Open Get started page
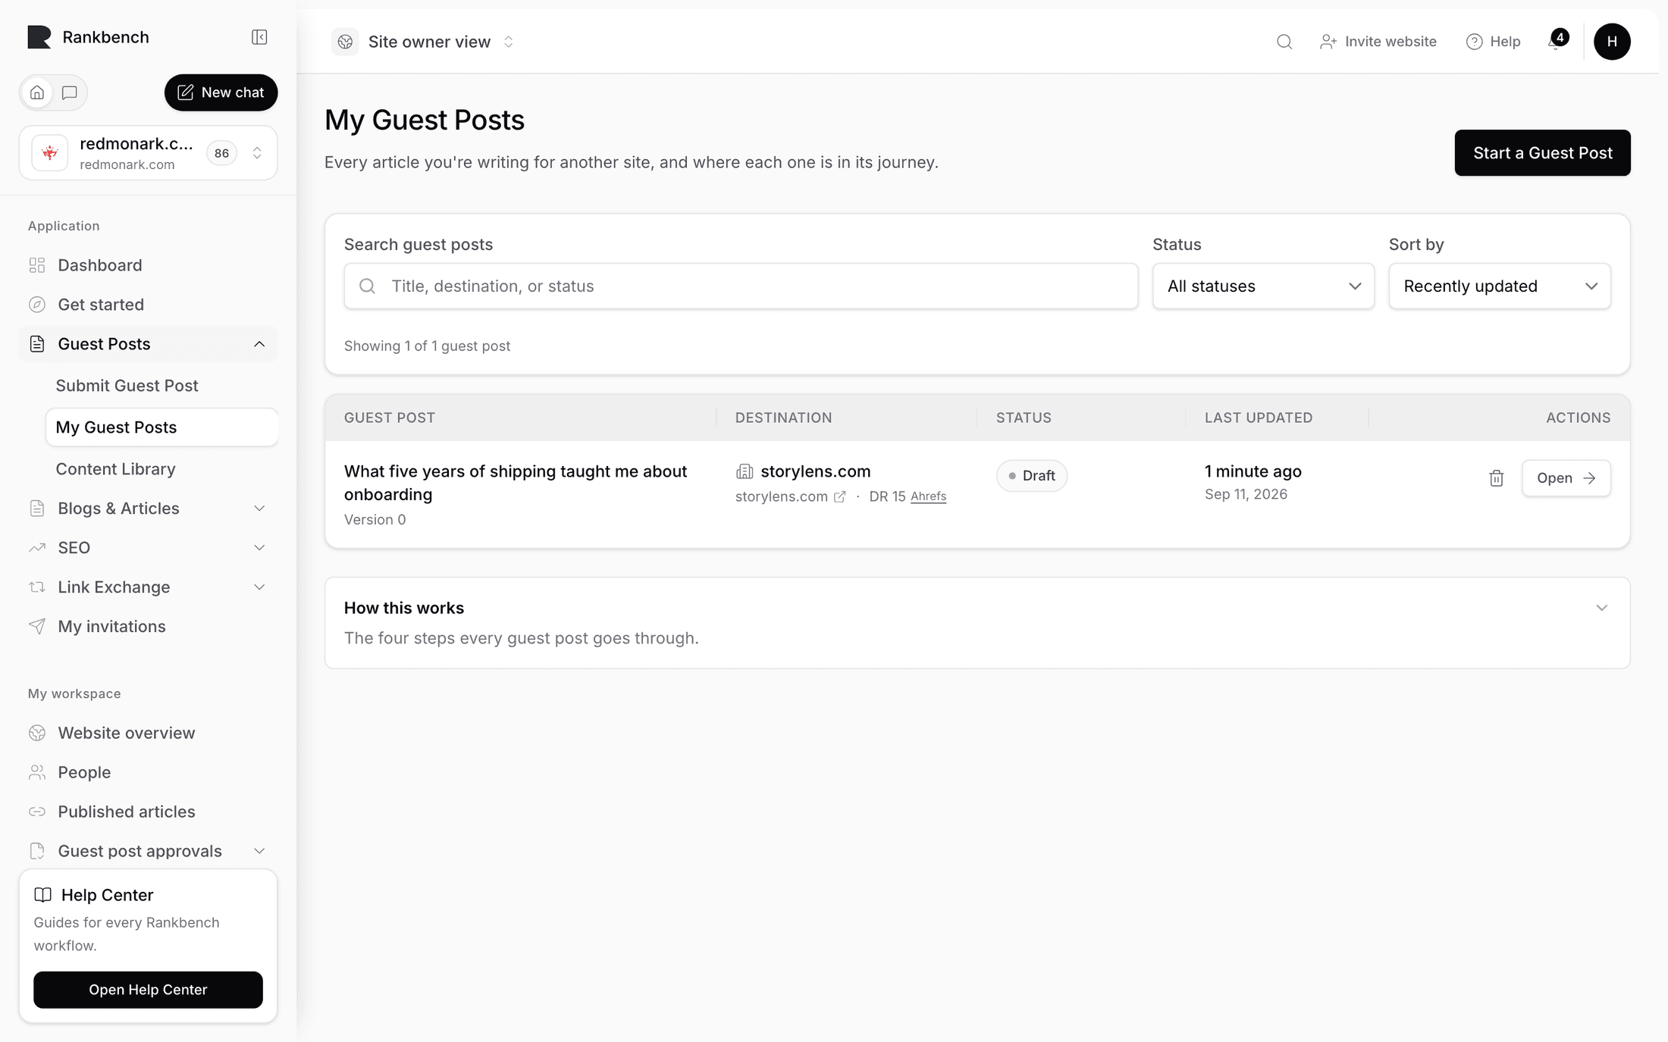 (x=148, y=305)
